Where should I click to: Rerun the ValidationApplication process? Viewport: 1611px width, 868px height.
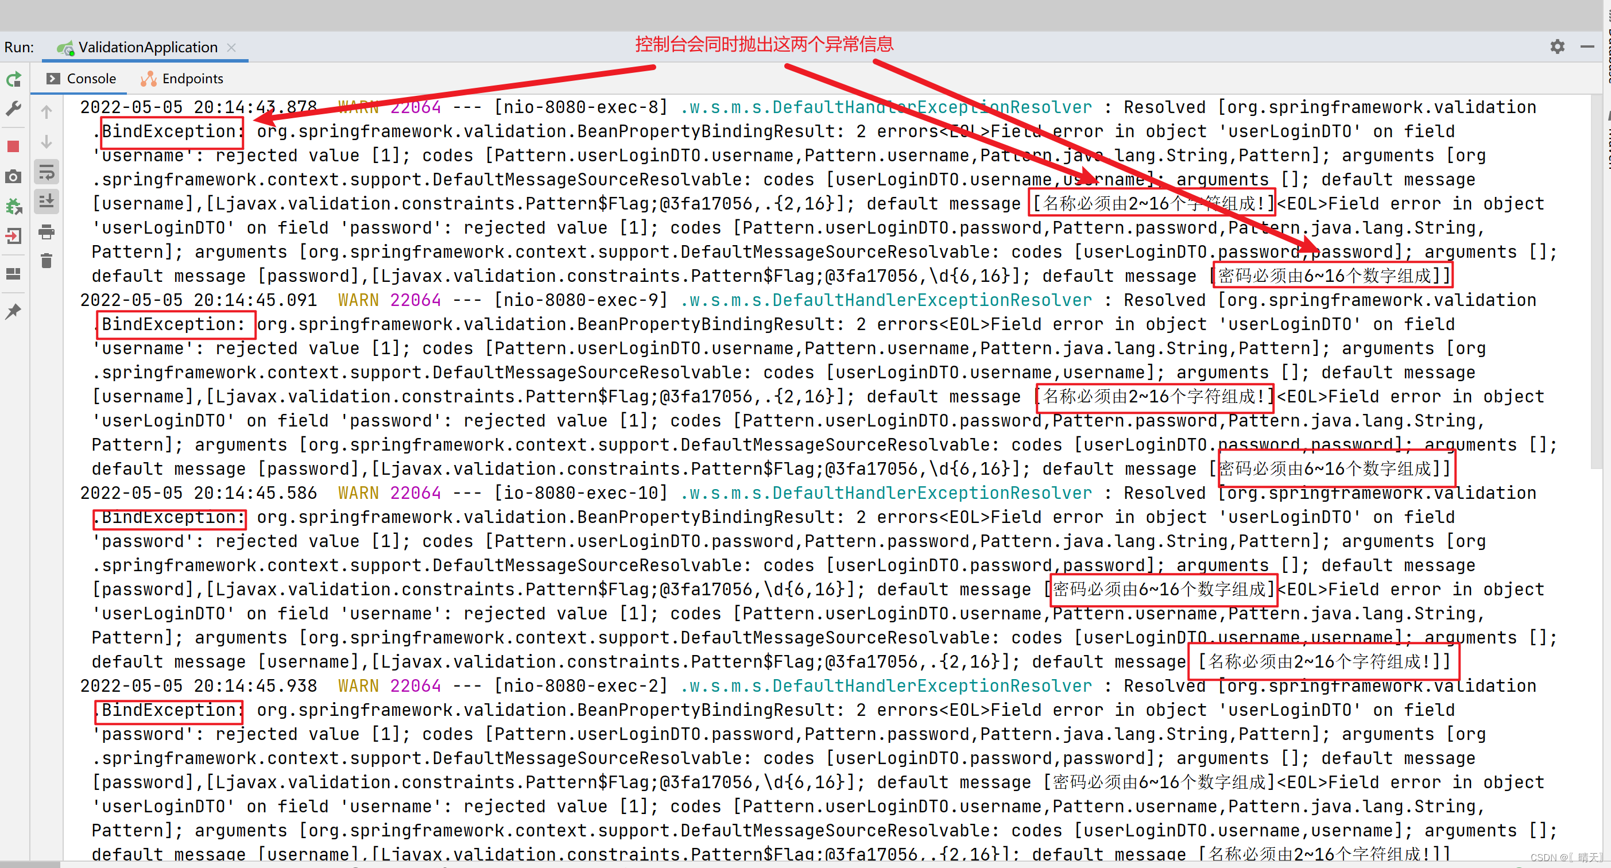coord(14,79)
